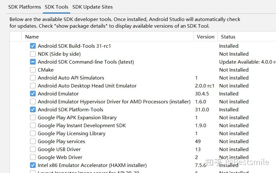Select the Google Web Driver label

coord(60,157)
